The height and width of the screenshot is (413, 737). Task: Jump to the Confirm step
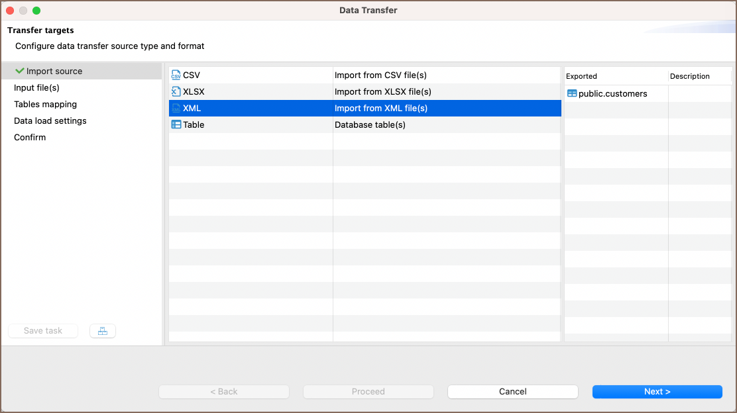pyautogui.click(x=30, y=138)
